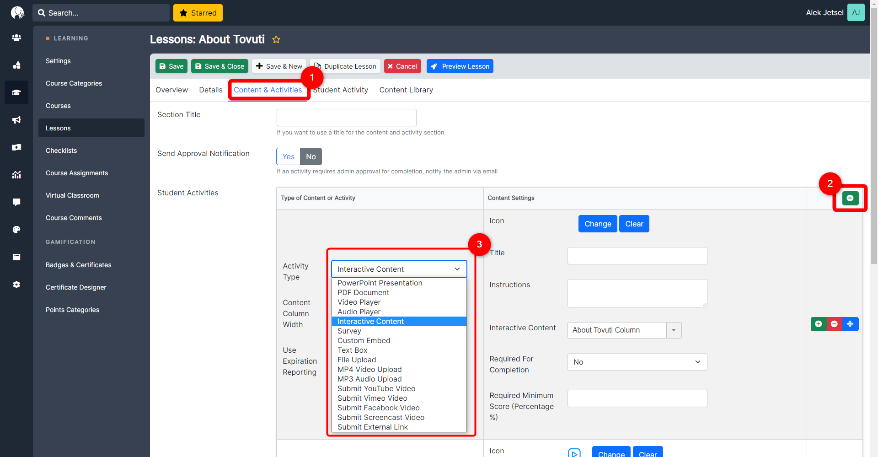Click the Save & Close button

coord(219,66)
